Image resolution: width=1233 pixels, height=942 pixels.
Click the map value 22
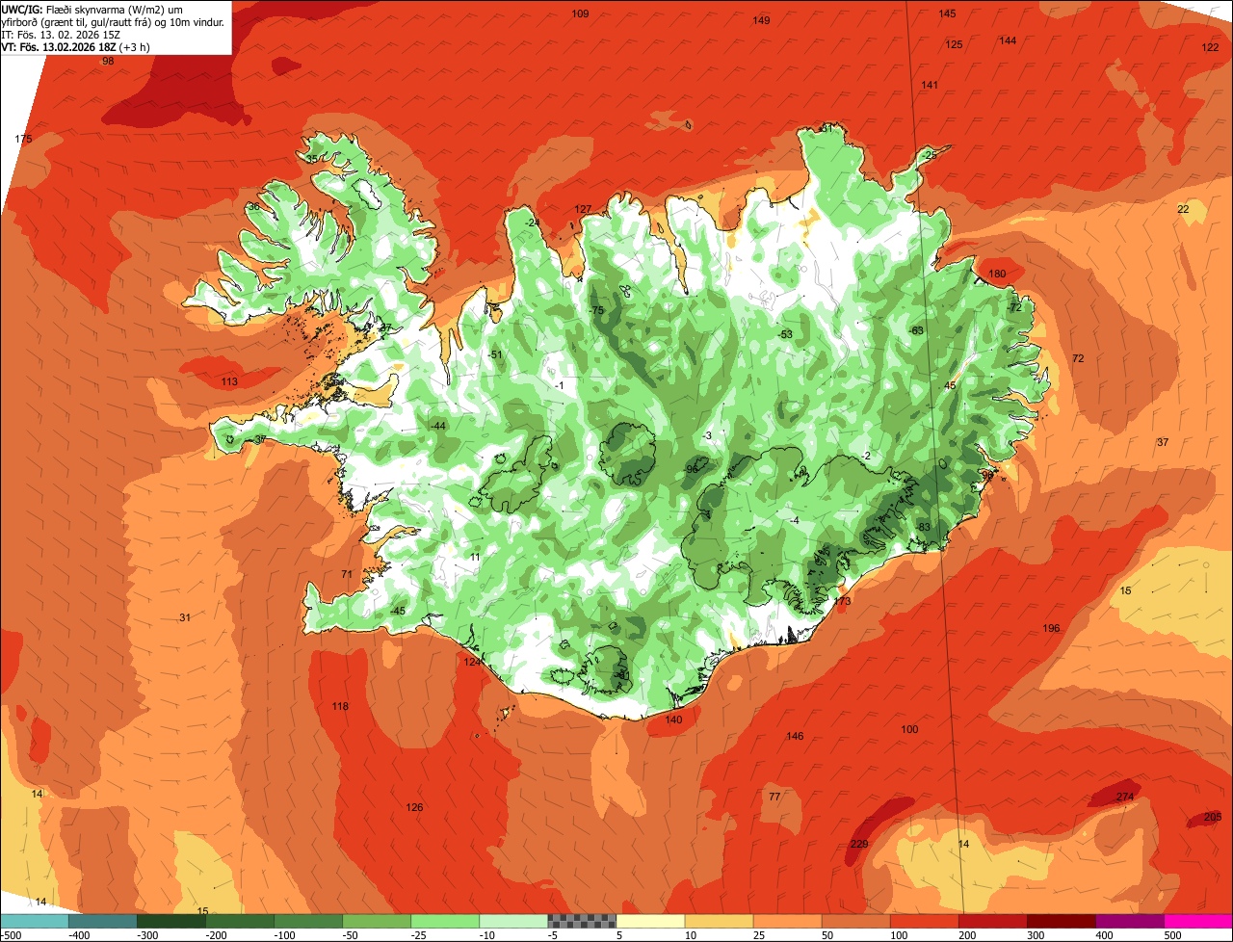click(x=1183, y=209)
